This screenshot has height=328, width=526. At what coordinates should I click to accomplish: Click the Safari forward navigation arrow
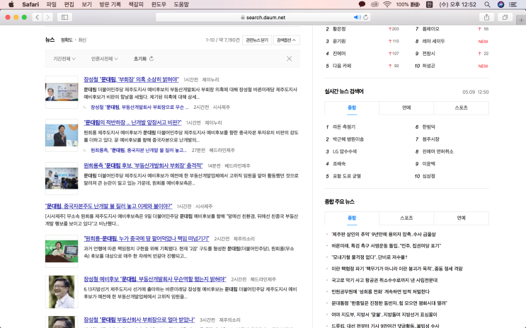coord(47,17)
